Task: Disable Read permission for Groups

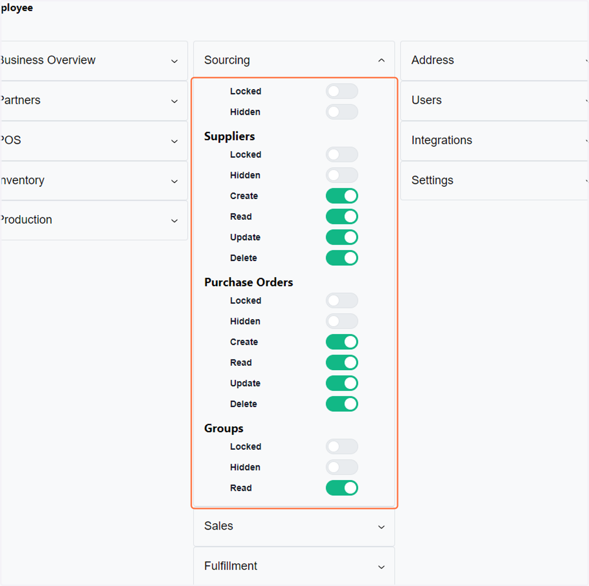Action: (x=342, y=488)
